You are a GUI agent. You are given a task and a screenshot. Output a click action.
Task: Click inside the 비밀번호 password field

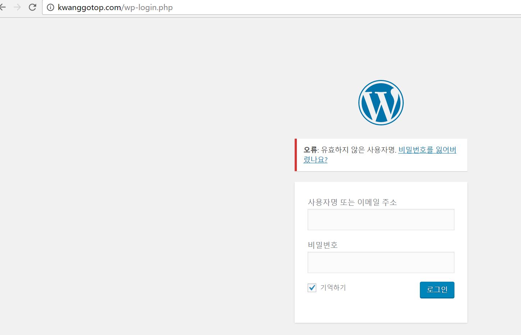pos(381,262)
